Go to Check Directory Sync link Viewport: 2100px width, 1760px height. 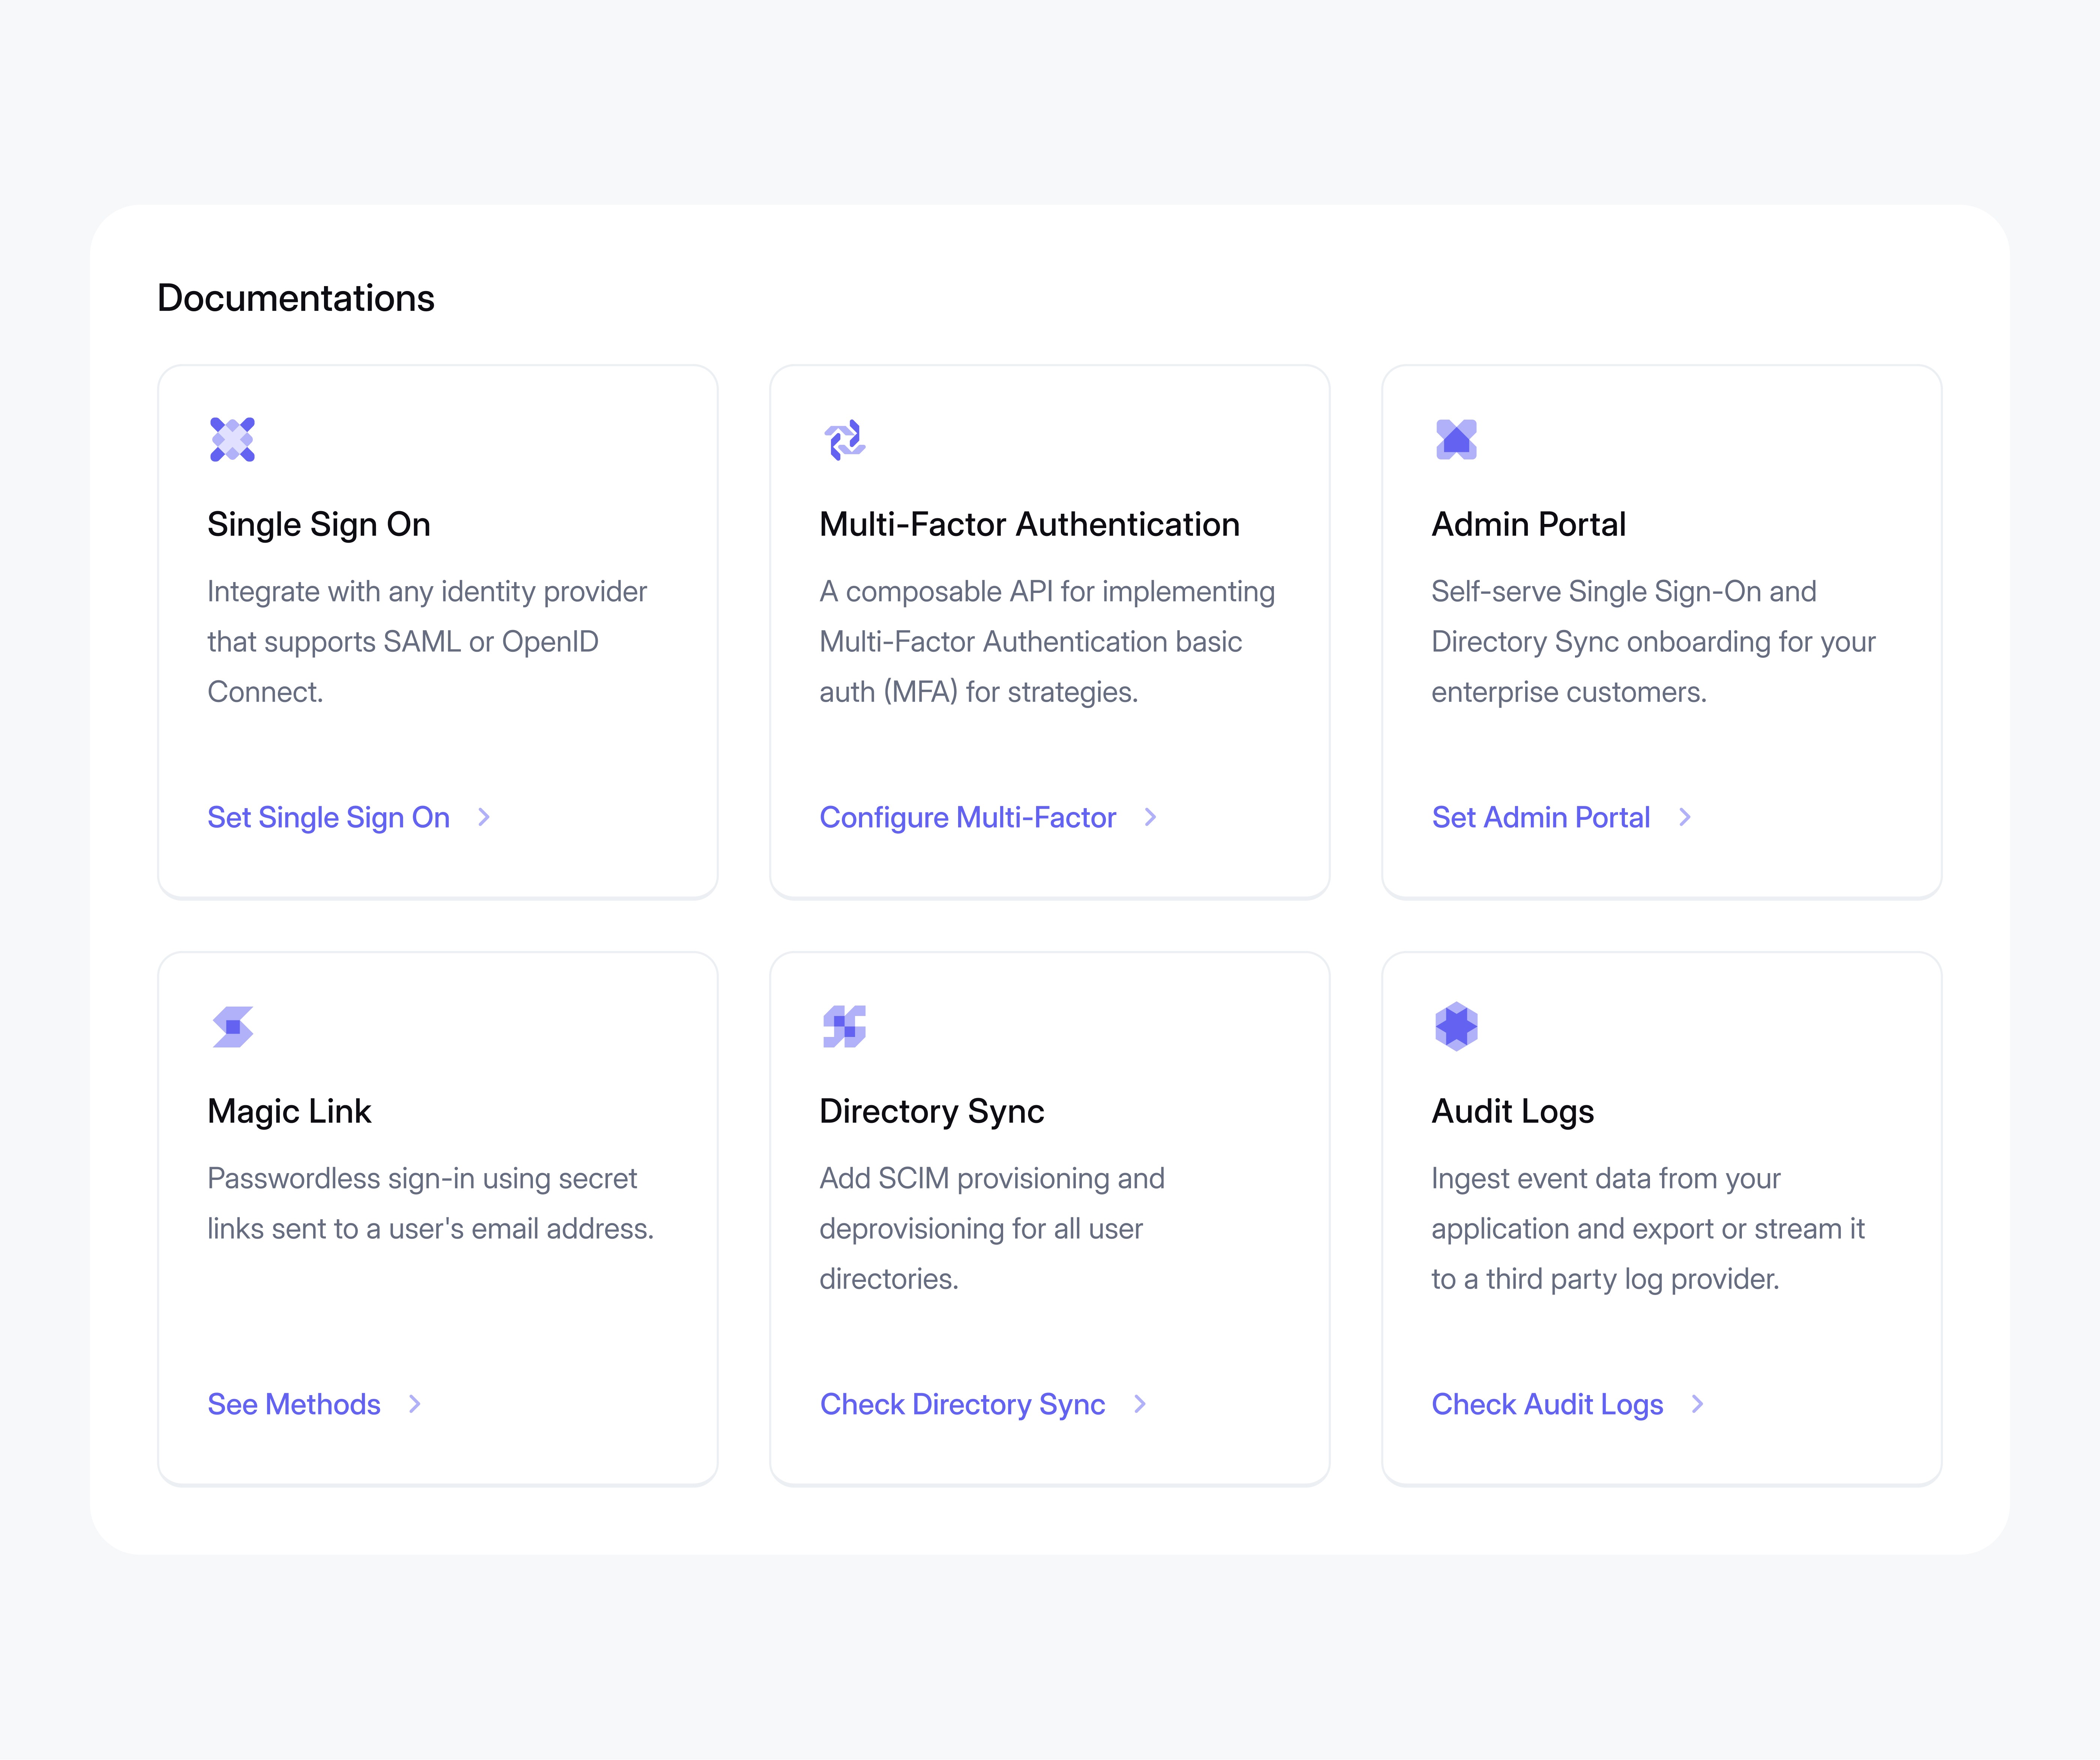962,1404
